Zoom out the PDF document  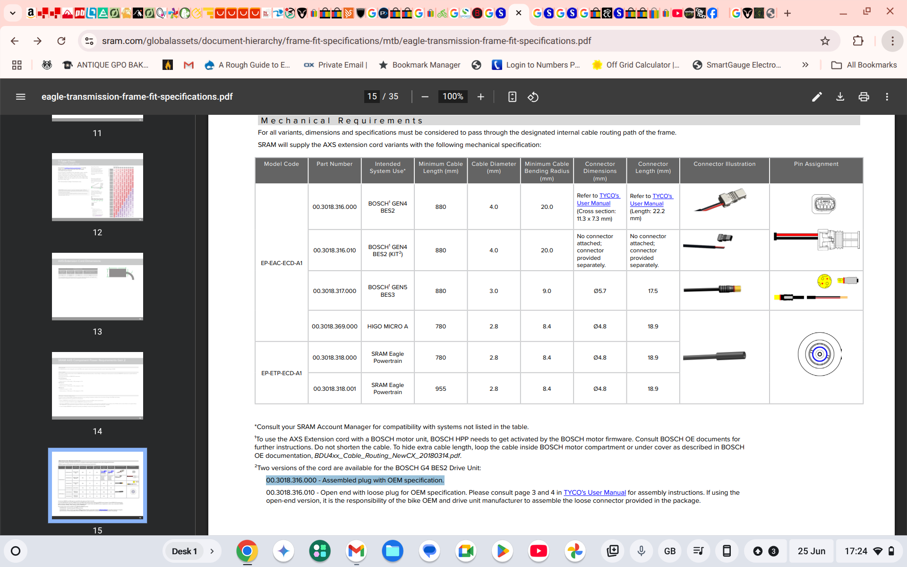tap(425, 97)
